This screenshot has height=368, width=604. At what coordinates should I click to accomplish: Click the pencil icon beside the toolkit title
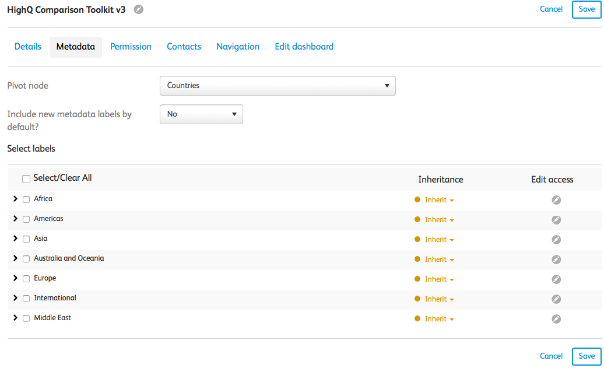138,9
